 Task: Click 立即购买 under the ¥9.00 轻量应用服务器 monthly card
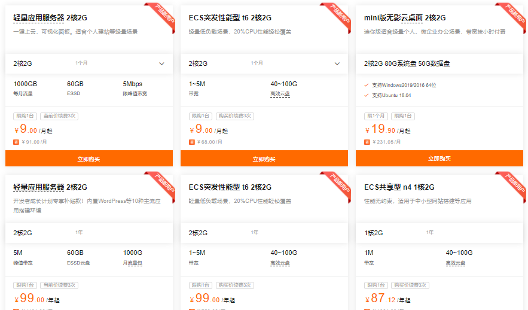89,159
